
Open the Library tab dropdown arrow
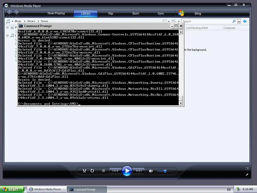[86, 17]
